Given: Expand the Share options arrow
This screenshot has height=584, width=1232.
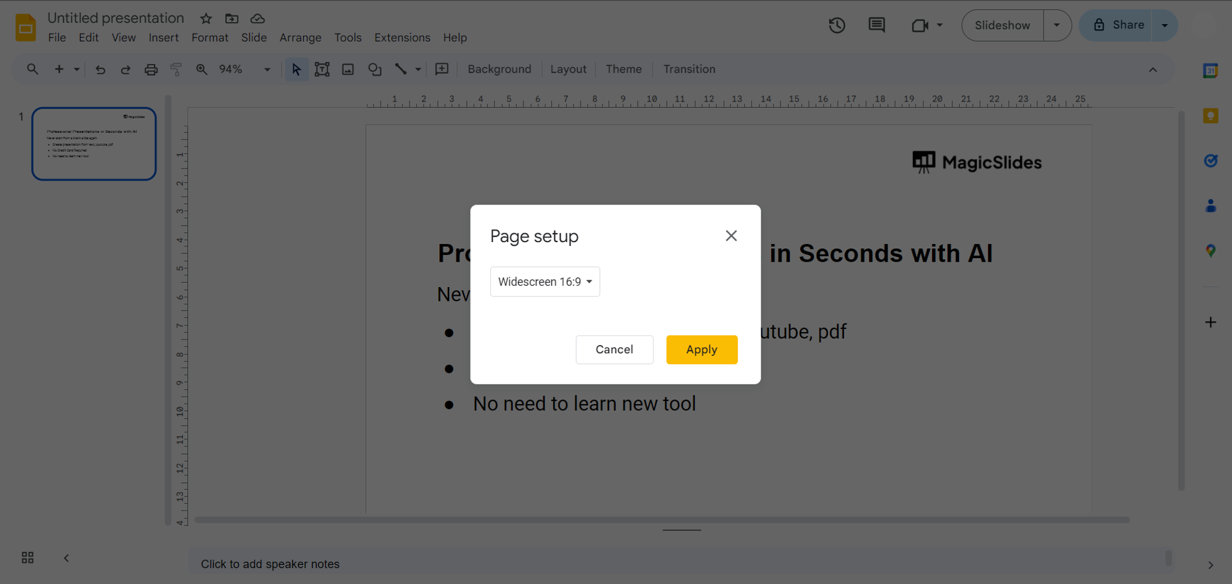Looking at the screenshot, I should (1165, 25).
